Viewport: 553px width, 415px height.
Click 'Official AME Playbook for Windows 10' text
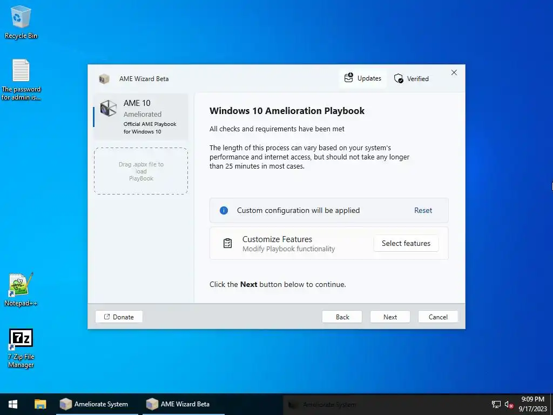tap(150, 128)
